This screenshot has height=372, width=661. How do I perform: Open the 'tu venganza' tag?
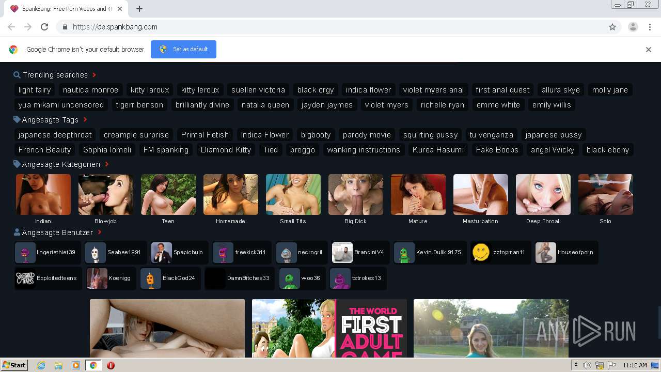[491, 135]
